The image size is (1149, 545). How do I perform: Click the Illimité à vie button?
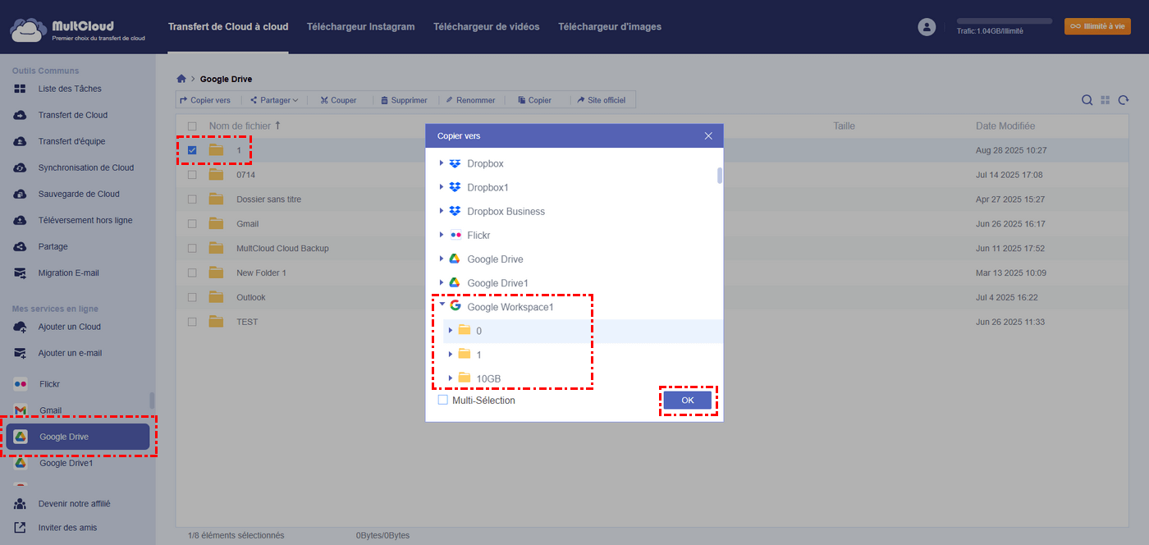[x=1097, y=26]
